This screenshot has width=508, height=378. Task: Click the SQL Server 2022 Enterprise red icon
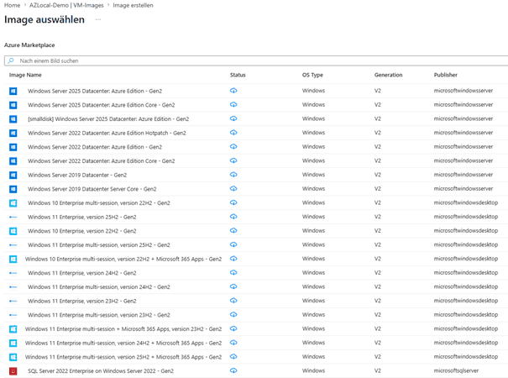pos(13,370)
